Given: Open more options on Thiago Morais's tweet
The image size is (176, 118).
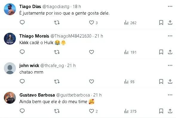Looking at the screenshot, I should point(170,36).
